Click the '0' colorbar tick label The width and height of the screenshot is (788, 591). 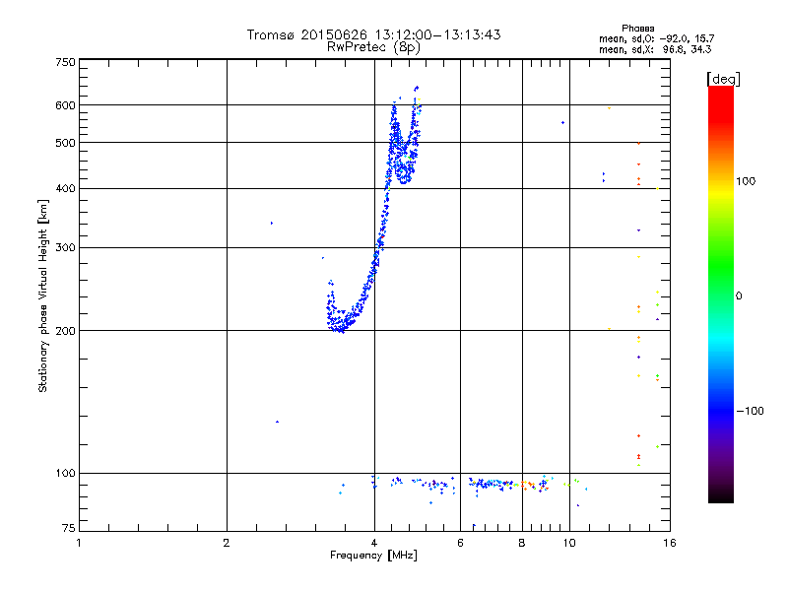pos(739,296)
